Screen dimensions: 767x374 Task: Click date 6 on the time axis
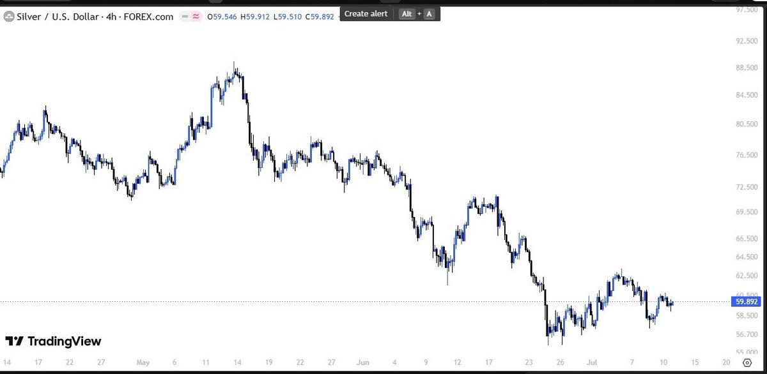[174, 363]
